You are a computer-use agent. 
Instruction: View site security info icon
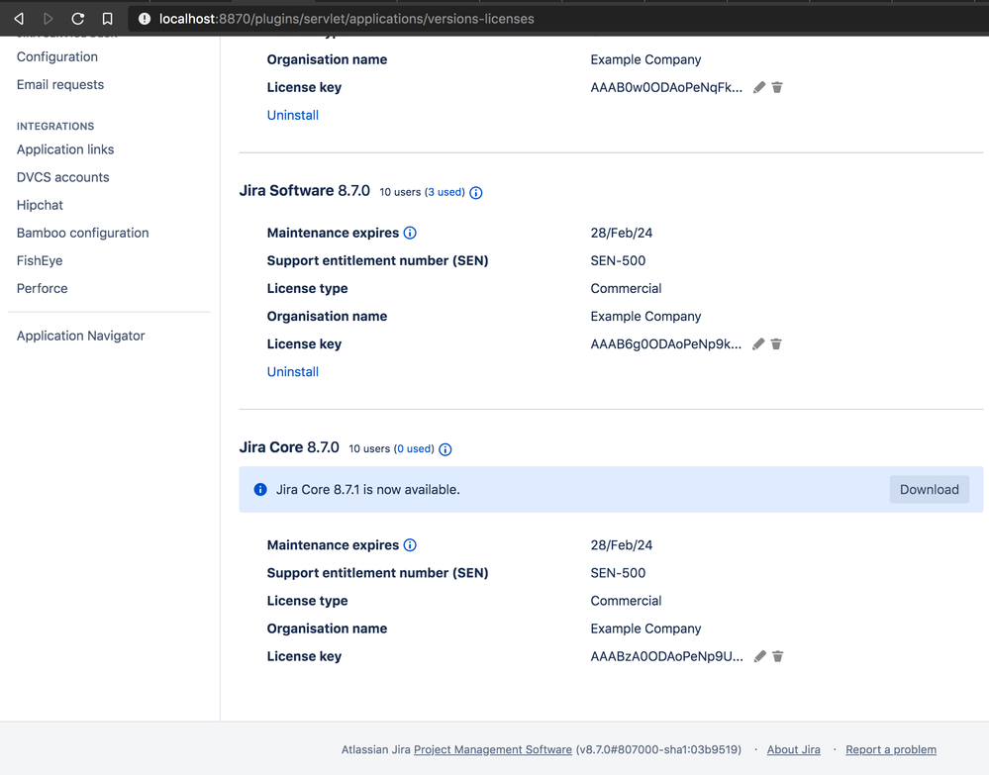click(x=145, y=19)
